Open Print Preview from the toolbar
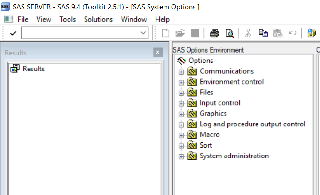Viewport: 320px width, 195px height. 229,33
